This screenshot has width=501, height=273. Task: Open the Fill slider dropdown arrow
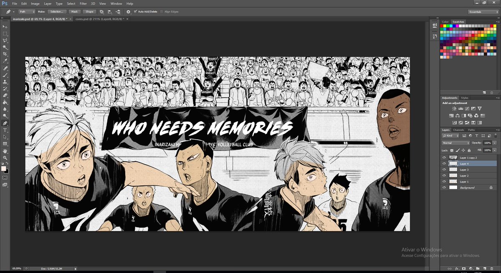click(x=495, y=150)
